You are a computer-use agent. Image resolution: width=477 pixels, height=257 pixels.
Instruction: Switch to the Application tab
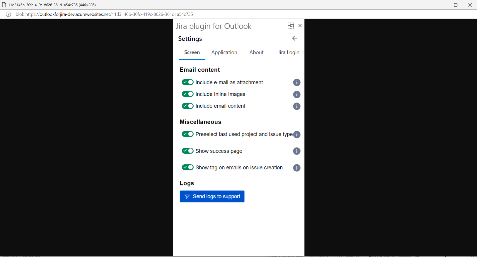(x=224, y=52)
